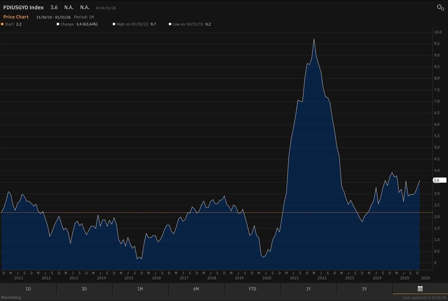Screen dimensions: 448x301
Task: Switch to the 5Y time range
Action: 364,289
